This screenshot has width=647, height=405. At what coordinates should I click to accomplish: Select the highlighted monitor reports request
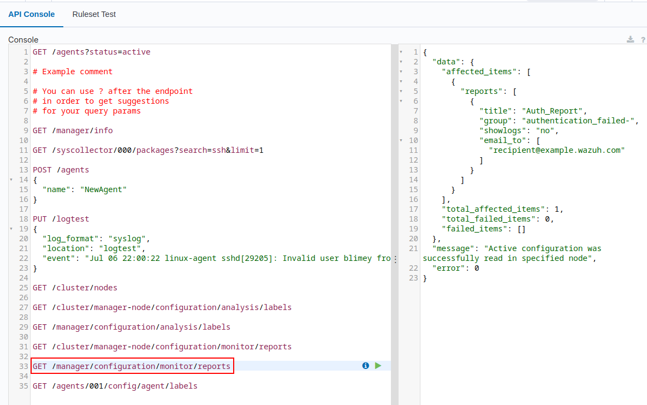tap(132, 366)
